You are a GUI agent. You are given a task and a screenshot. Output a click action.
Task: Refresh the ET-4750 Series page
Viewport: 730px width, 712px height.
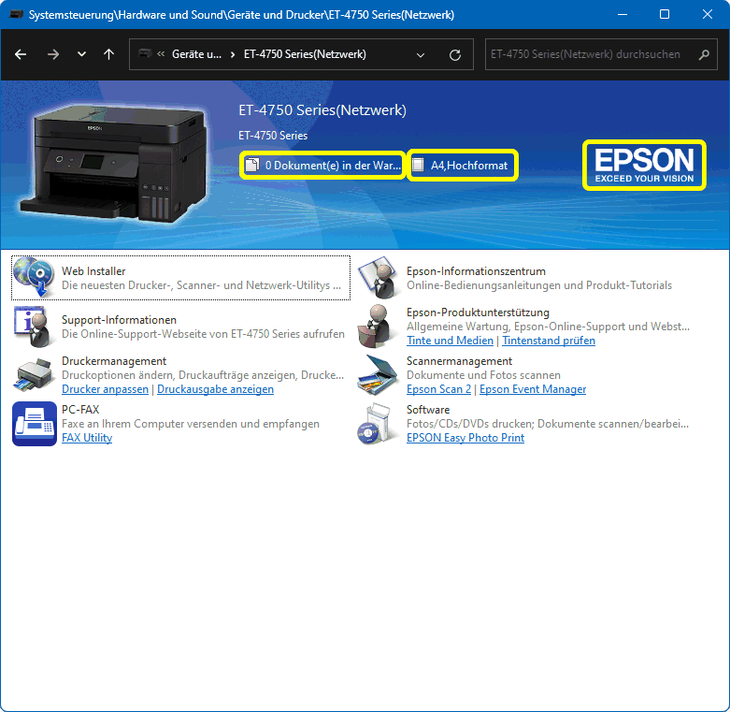point(455,54)
